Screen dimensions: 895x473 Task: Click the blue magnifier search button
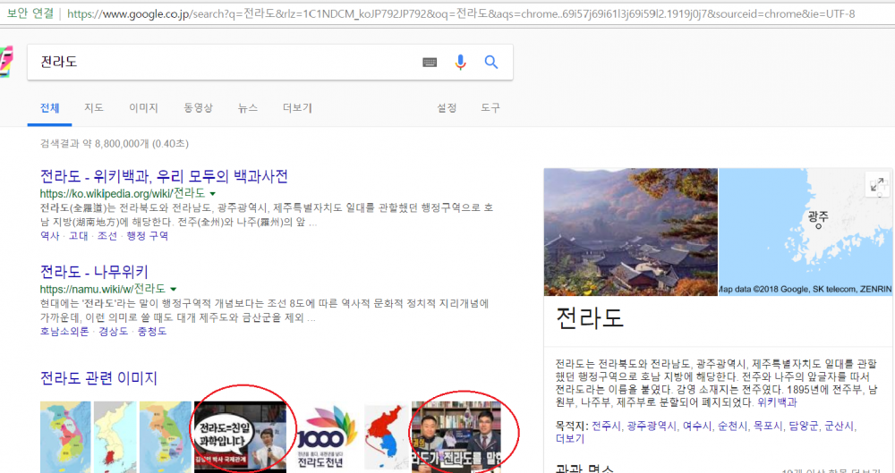(x=490, y=62)
